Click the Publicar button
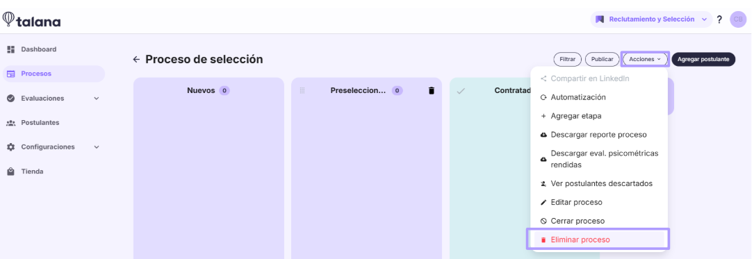The image size is (754, 259). coord(602,59)
